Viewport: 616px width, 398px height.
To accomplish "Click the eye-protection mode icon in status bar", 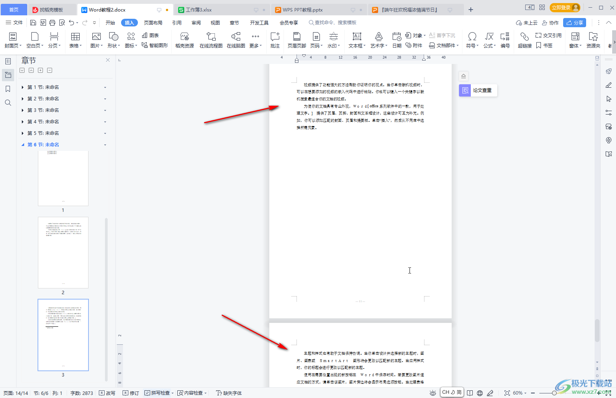I will [x=433, y=393].
